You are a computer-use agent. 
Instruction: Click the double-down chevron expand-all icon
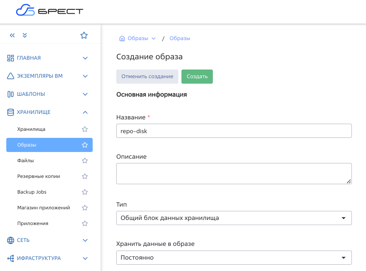point(25,35)
